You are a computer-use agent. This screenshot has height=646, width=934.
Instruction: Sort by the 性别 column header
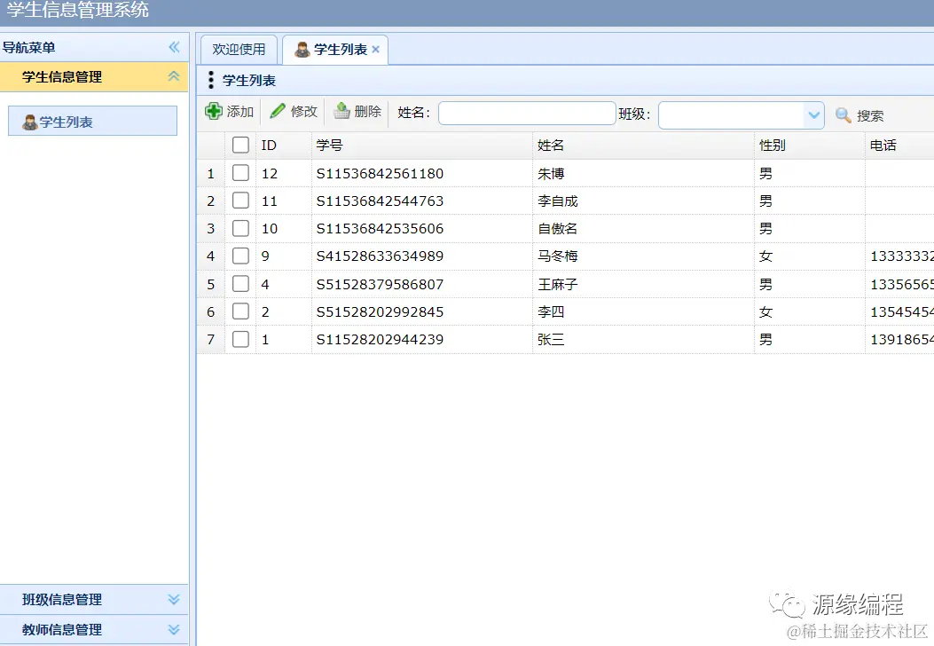810,145
